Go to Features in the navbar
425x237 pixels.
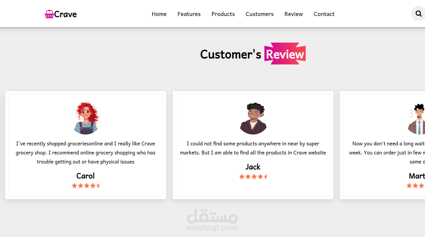(x=189, y=14)
